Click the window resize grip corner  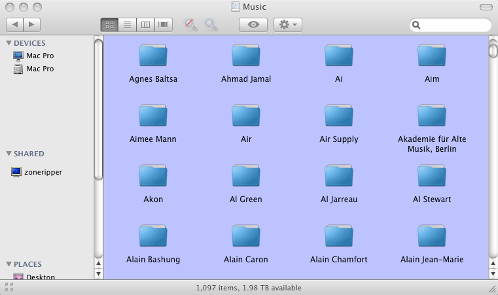pyautogui.click(x=492, y=289)
